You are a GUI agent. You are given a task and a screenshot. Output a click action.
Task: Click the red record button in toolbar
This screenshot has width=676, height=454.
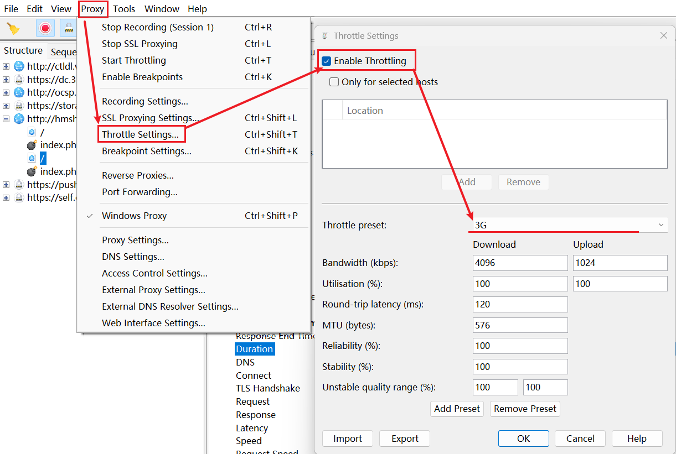pyautogui.click(x=45, y=28)
